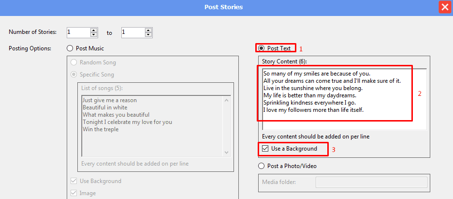The height and width of the screenshot is (199, 453).
Task: Toggle the Use Background checkbox under songs
Action: [x=74, y=181]
